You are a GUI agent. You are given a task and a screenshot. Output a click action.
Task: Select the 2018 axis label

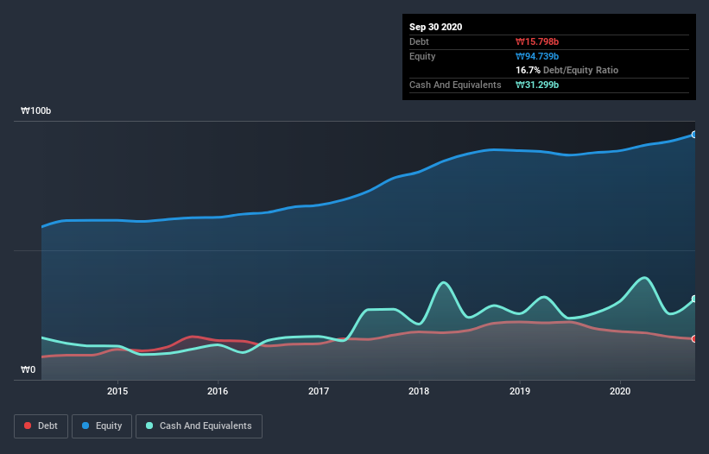tap(419, 391)
